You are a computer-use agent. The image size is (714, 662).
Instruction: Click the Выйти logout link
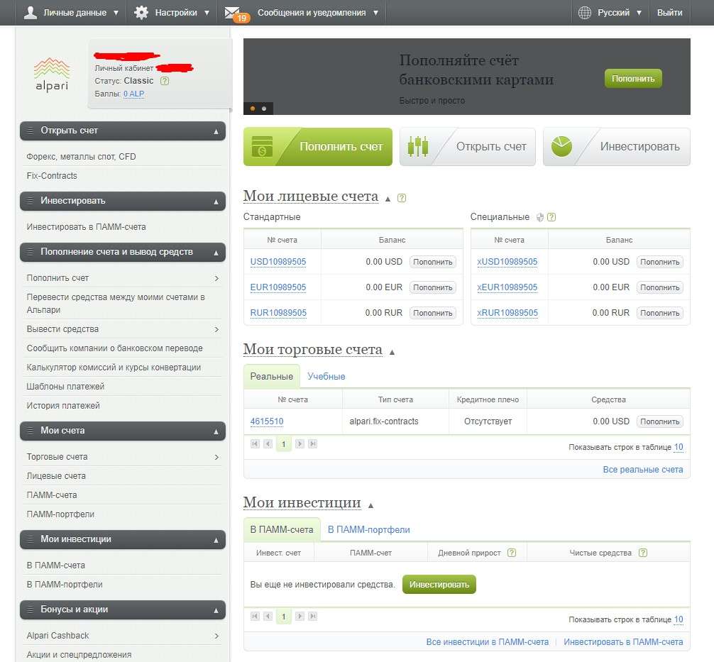669,12
